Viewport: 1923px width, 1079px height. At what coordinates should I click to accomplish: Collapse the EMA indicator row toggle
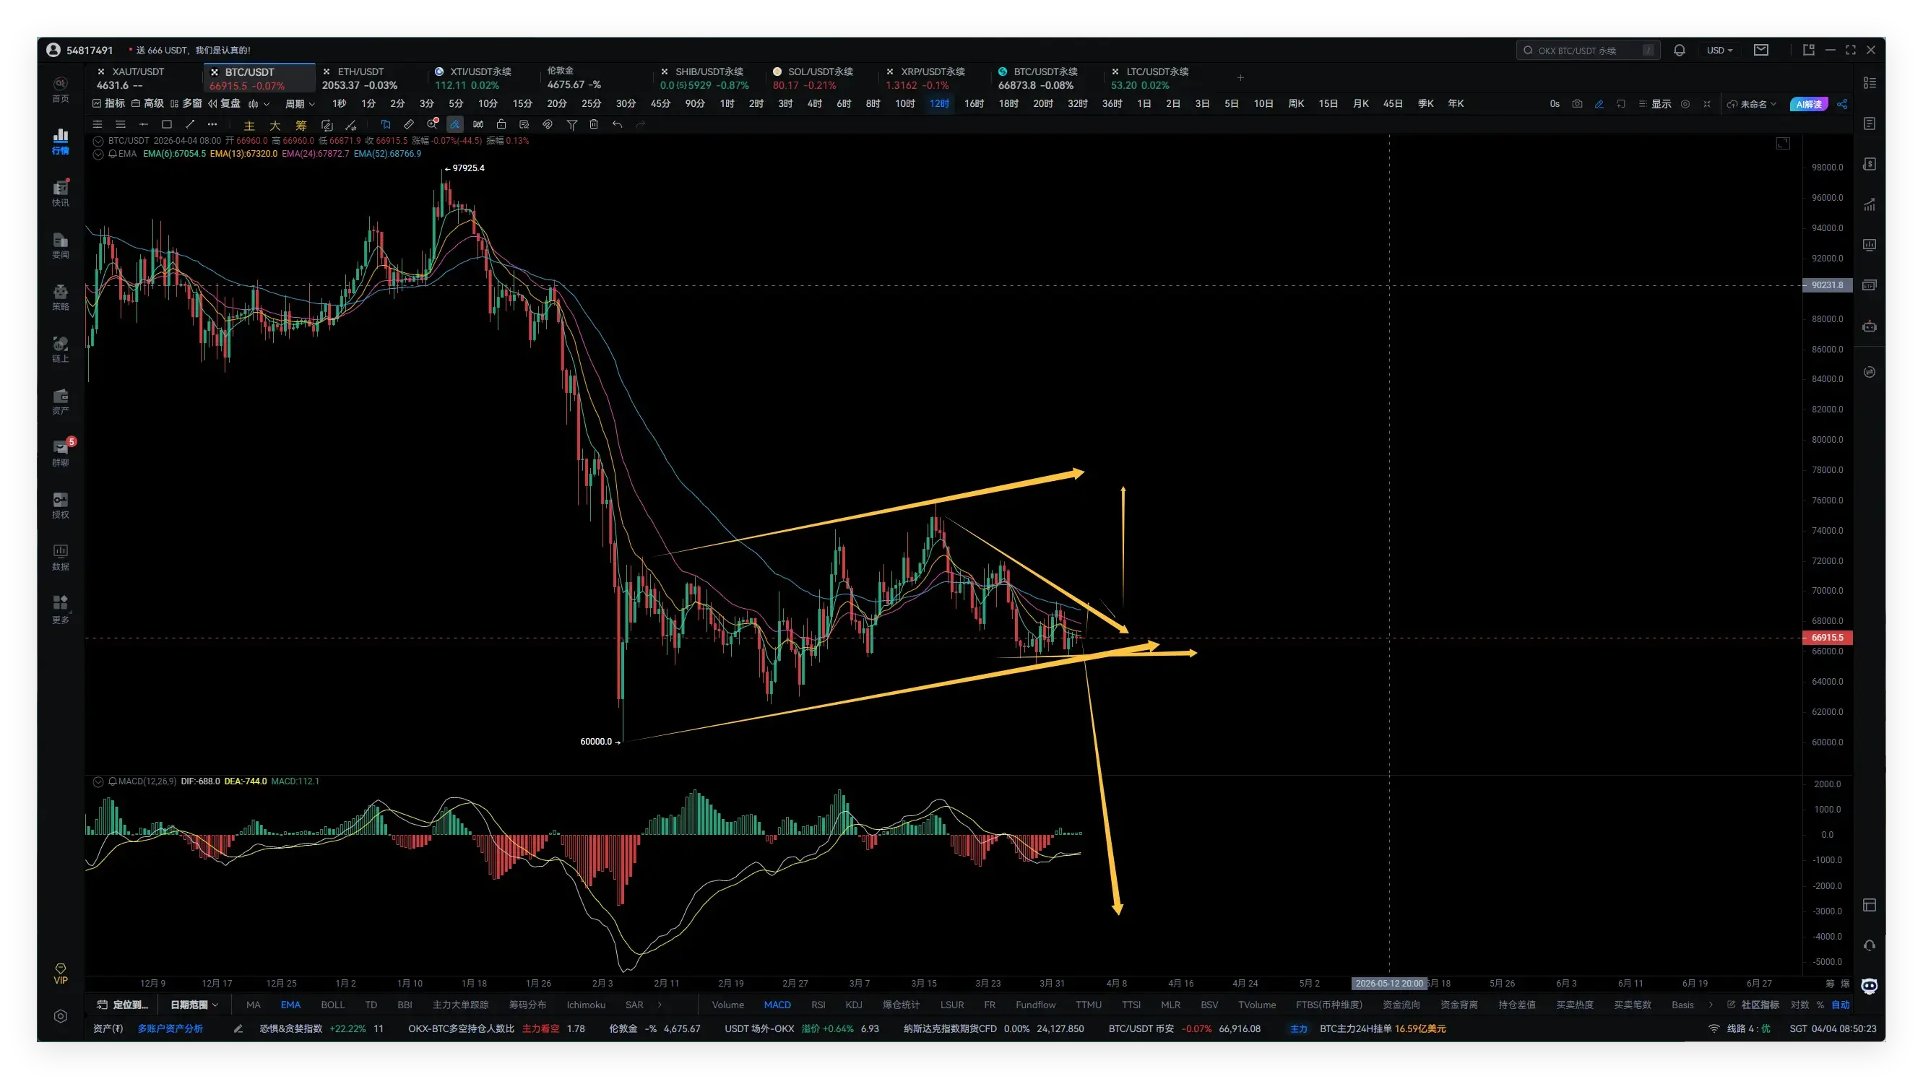tap(98, 154)
